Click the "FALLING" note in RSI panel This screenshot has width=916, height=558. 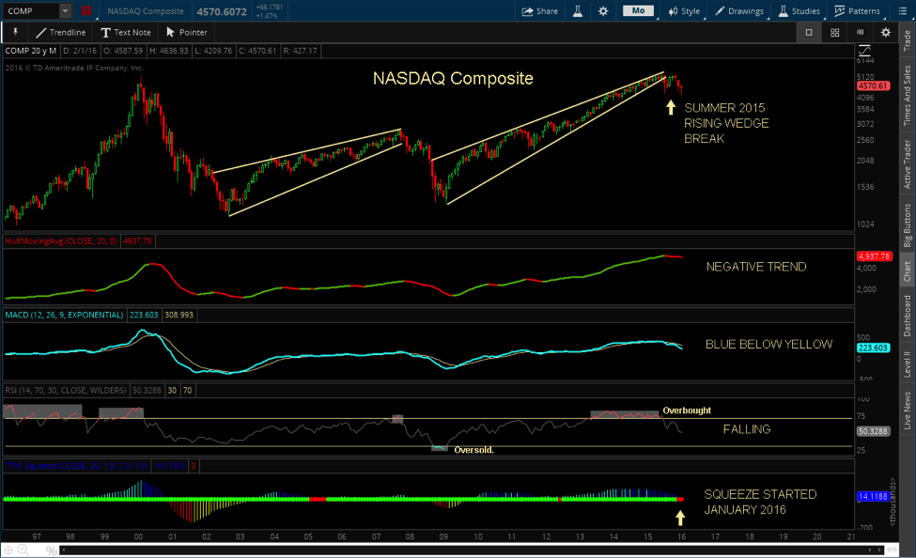pos(747,429)
